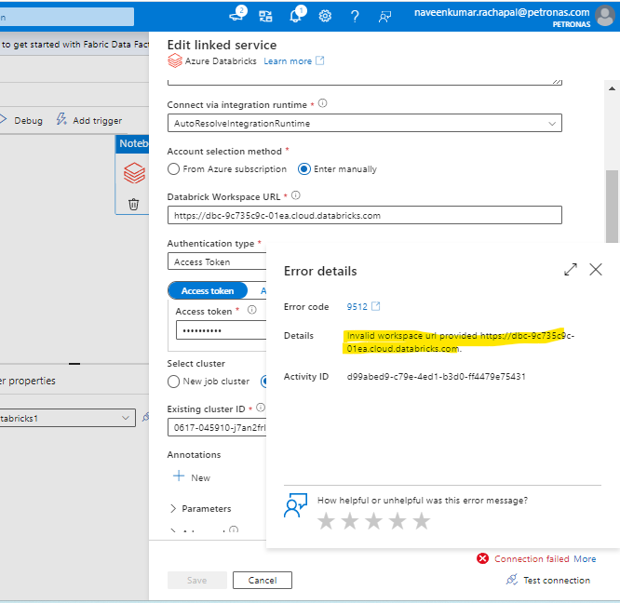Click the More link next to Connection failed
The height and width of the screenshot is (603, 620).
[x=585, y=558]
